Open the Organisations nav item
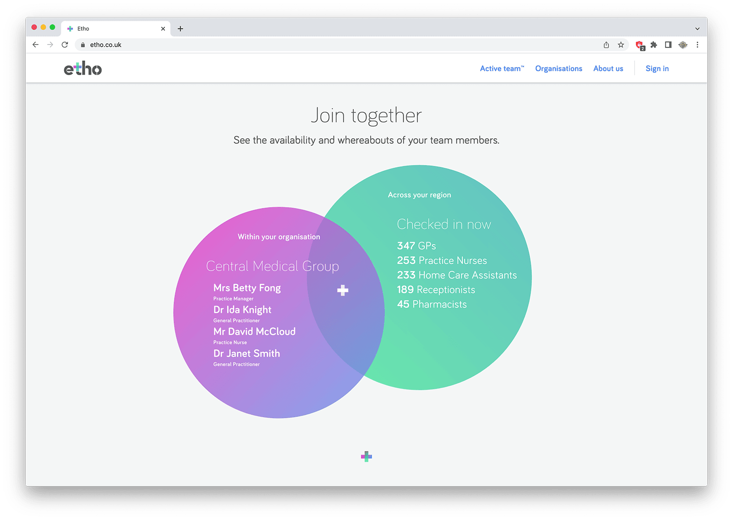The width and height of the screenshot is (733, 520). [x=558, y=69]
